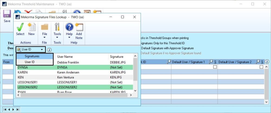Click the KEN.JPG signature cell
Image resolution: width=271 pixels, height=113 pixels.
point(116,77)
